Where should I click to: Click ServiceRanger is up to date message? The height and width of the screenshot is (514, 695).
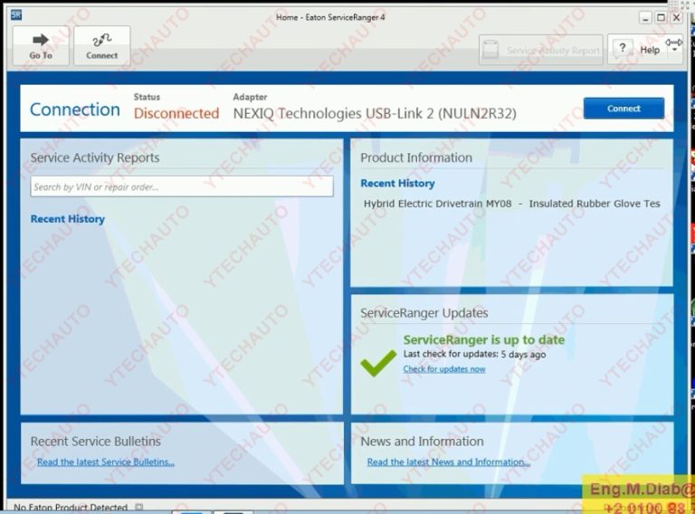(x=484, y=340)
